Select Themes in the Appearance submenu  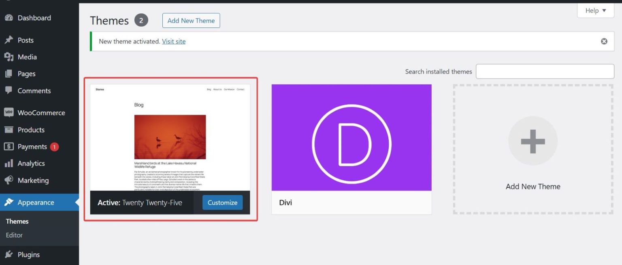pos(17,221)
